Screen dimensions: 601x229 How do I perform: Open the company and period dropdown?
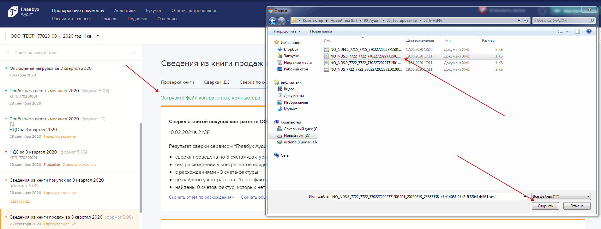click(54, 36)
